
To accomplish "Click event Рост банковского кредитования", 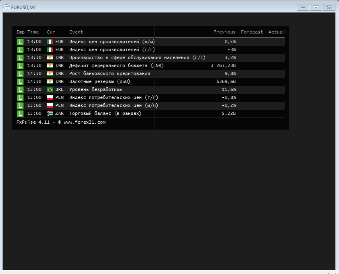I will tap(110, 74).
